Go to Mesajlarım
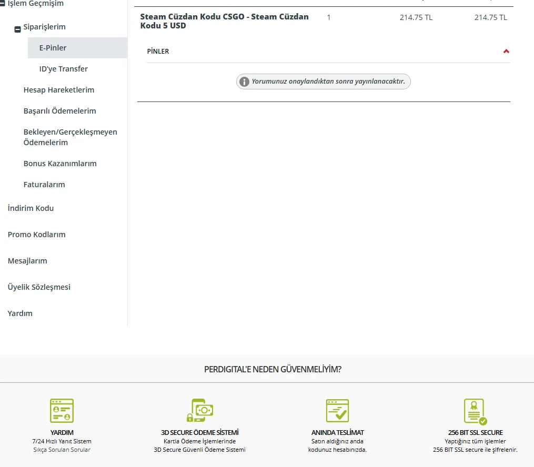This screenshot has width=534, height=467. click(27, 261)
